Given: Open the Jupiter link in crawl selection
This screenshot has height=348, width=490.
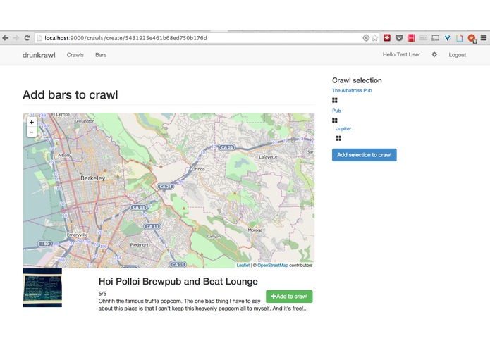Looking at the screenshot, I should tap(343, 129).
